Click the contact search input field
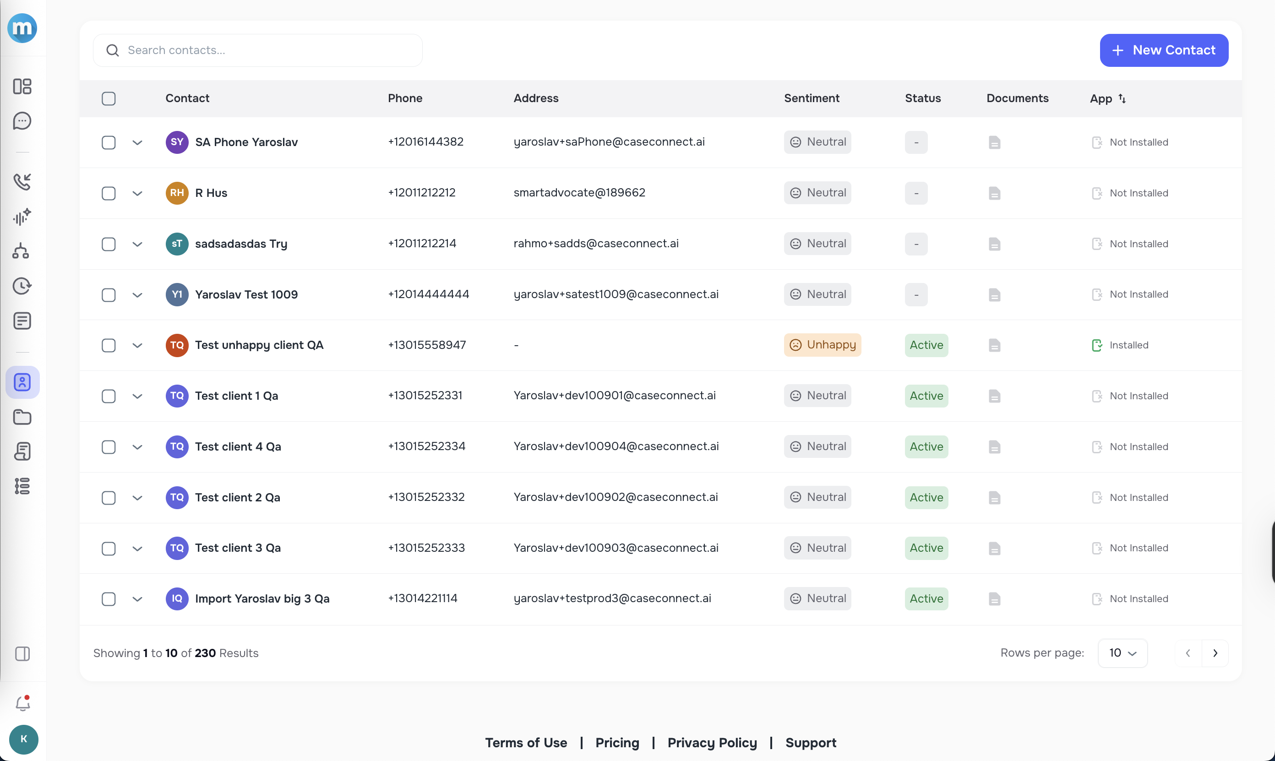This screenshot has height=761, width=1275. pyautogui.click(x=257, y=50)
